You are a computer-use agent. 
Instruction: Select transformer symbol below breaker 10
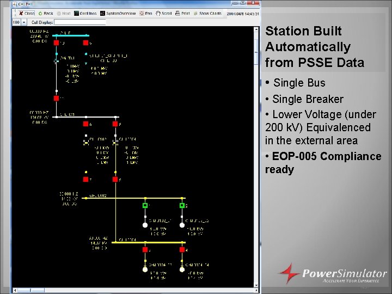(x=57, y=61)
